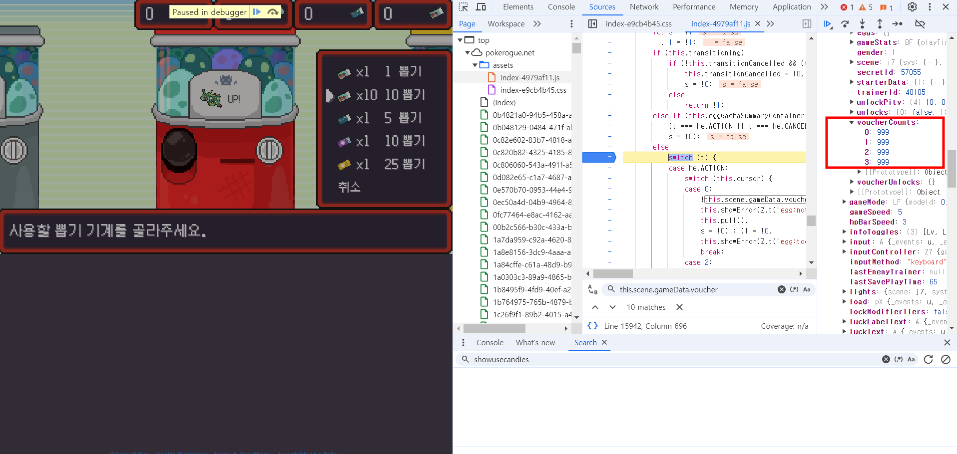Viewport: 957px width, 454px height.
Task: Collapse the pokerogue.net domain node
Action: point(468,52)
